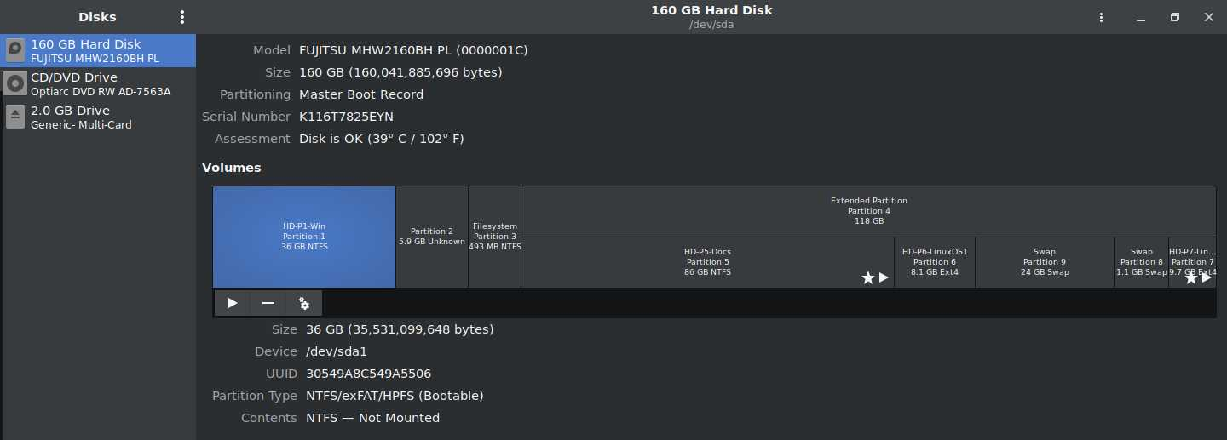Image resolution: width=1227 pixels, height=440 pixels.
Task: Open the drive options menu in header
Action: 1102,17
